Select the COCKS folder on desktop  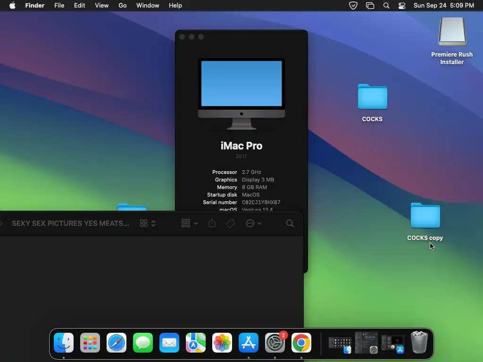click(373, 97)
